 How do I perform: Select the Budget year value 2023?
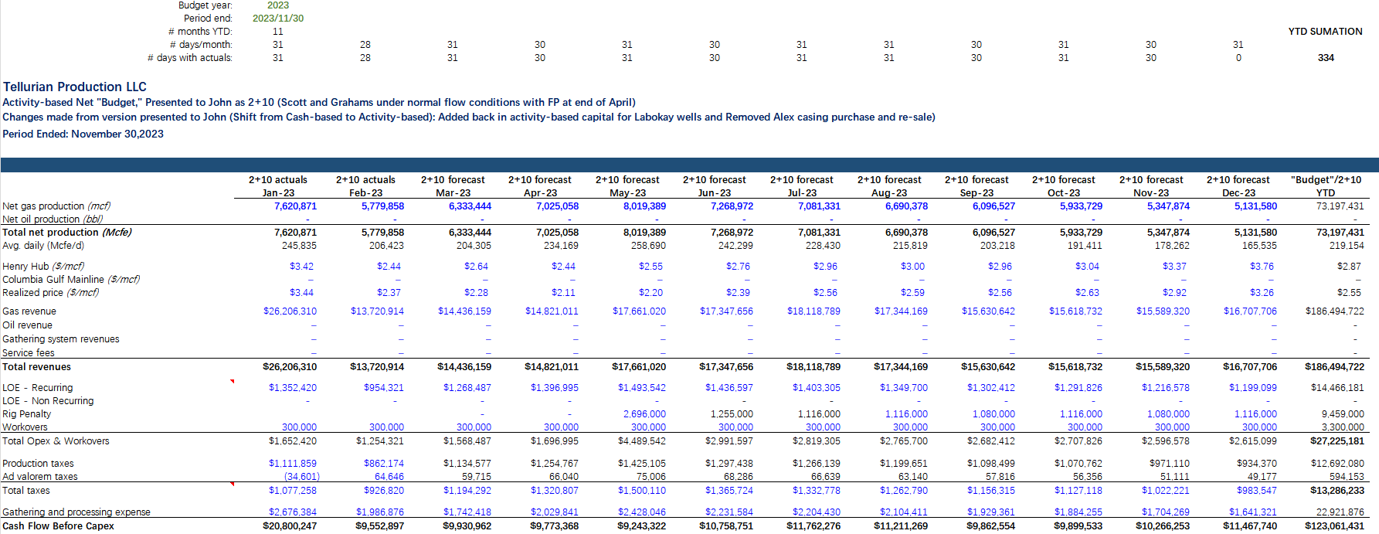click(x=278, y=5)
